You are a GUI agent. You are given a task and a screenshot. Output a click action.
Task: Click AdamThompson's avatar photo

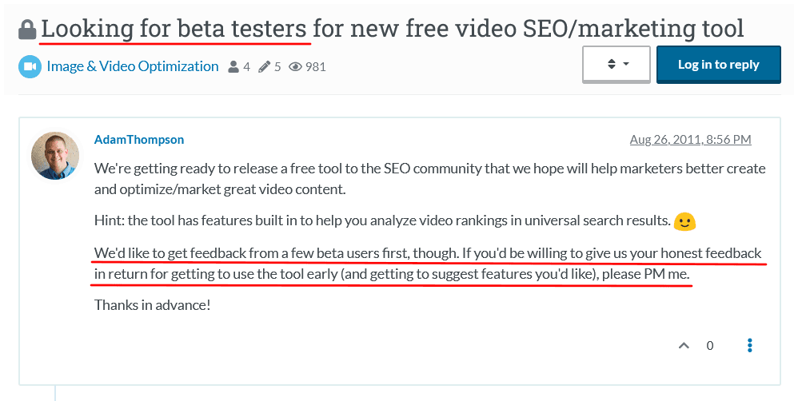(55, 155)
